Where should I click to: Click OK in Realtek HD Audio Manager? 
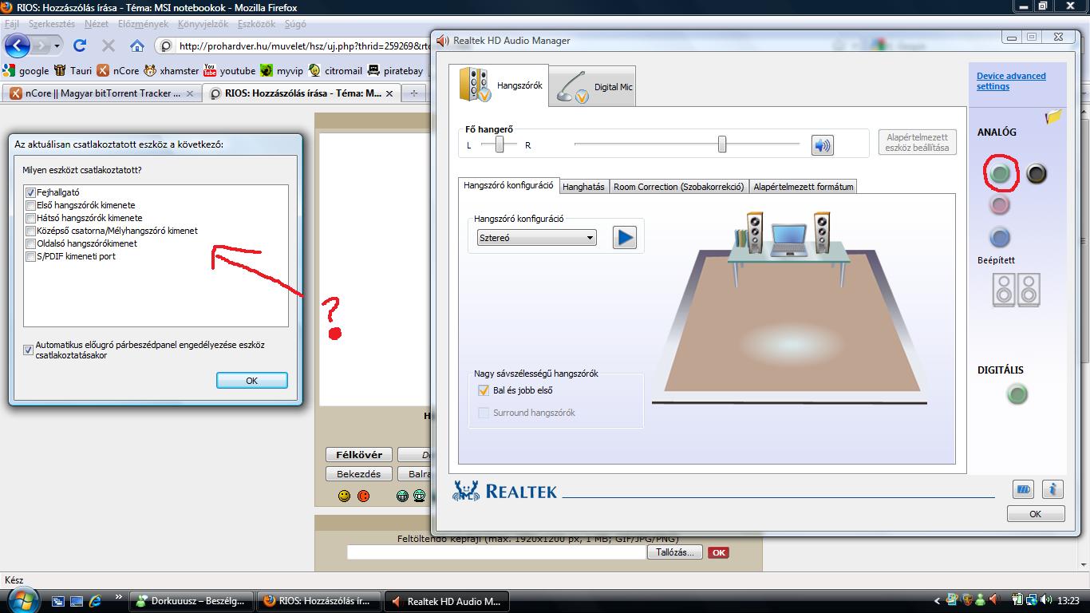click(x=1035, y=514)
